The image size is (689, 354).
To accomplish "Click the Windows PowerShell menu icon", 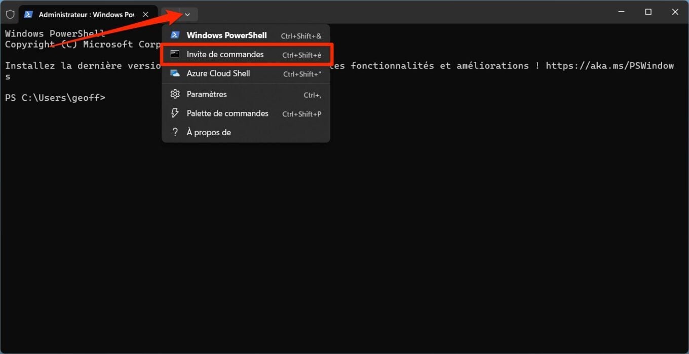I will (x=175, y=35).
